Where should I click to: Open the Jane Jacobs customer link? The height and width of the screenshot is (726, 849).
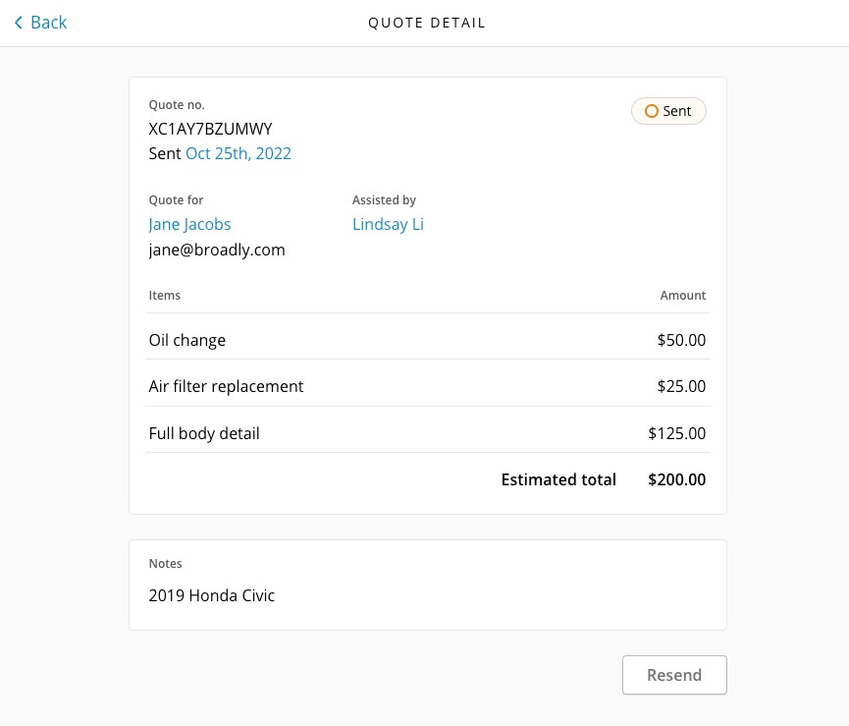189,224
